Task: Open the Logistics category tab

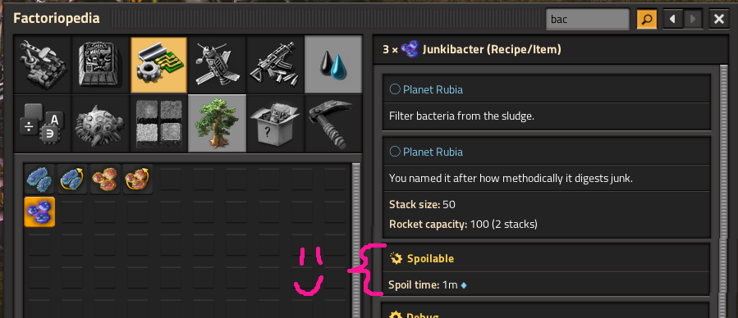Action: point(43,65)
